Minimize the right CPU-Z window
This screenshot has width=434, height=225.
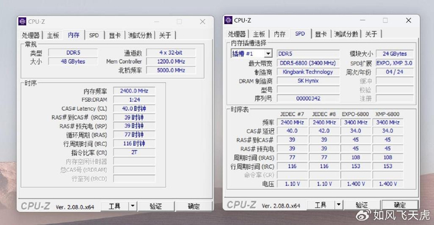[362, 20]
